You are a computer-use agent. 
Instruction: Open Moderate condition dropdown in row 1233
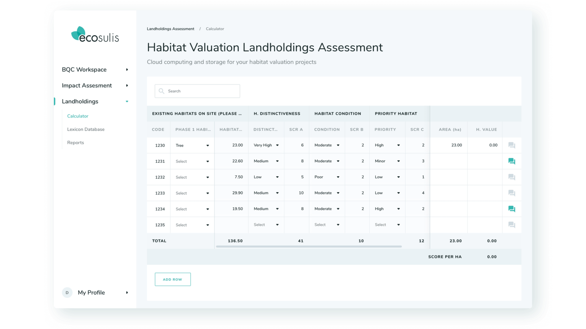327,193
